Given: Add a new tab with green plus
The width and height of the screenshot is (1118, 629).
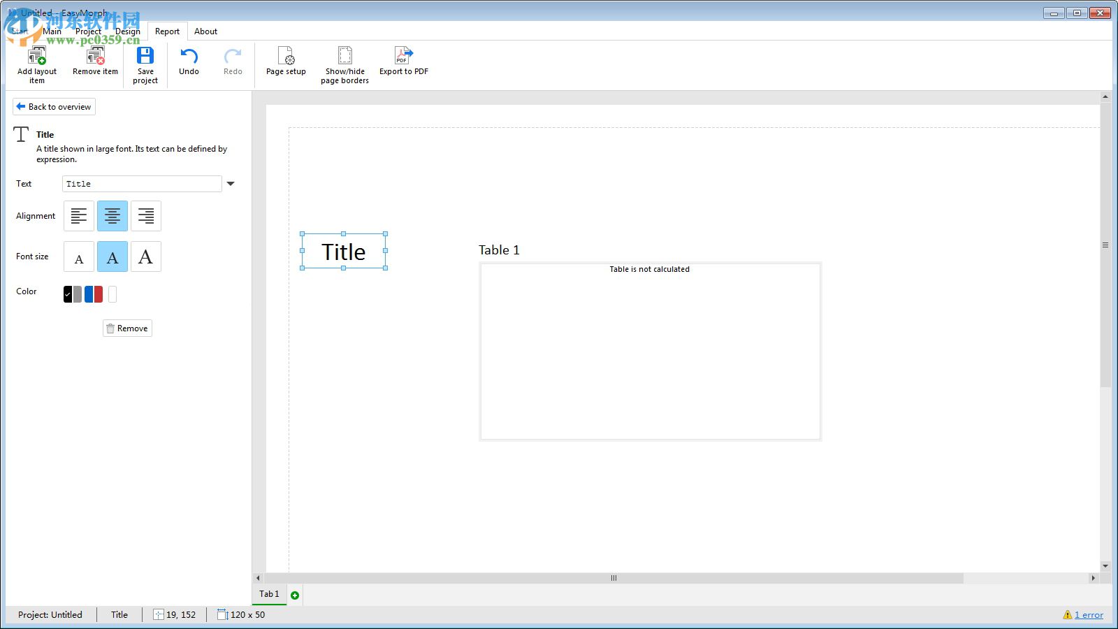Looking at the screenshot, I should 295,595.
